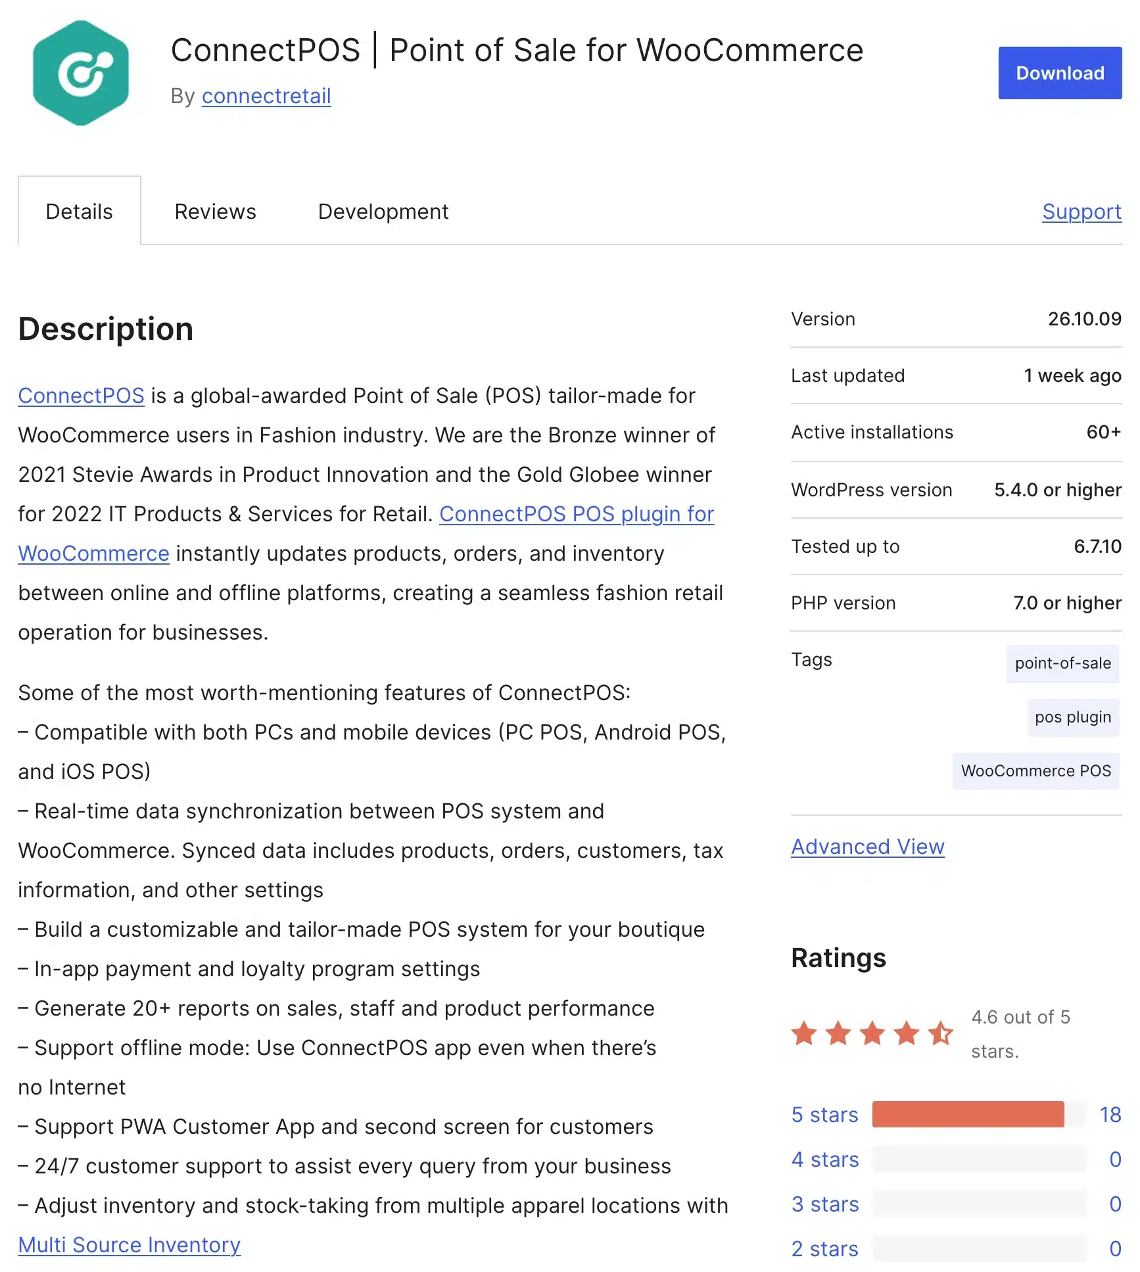Select the Details tab
This screenshot has width=1140, height=1272.
[80, 211]
